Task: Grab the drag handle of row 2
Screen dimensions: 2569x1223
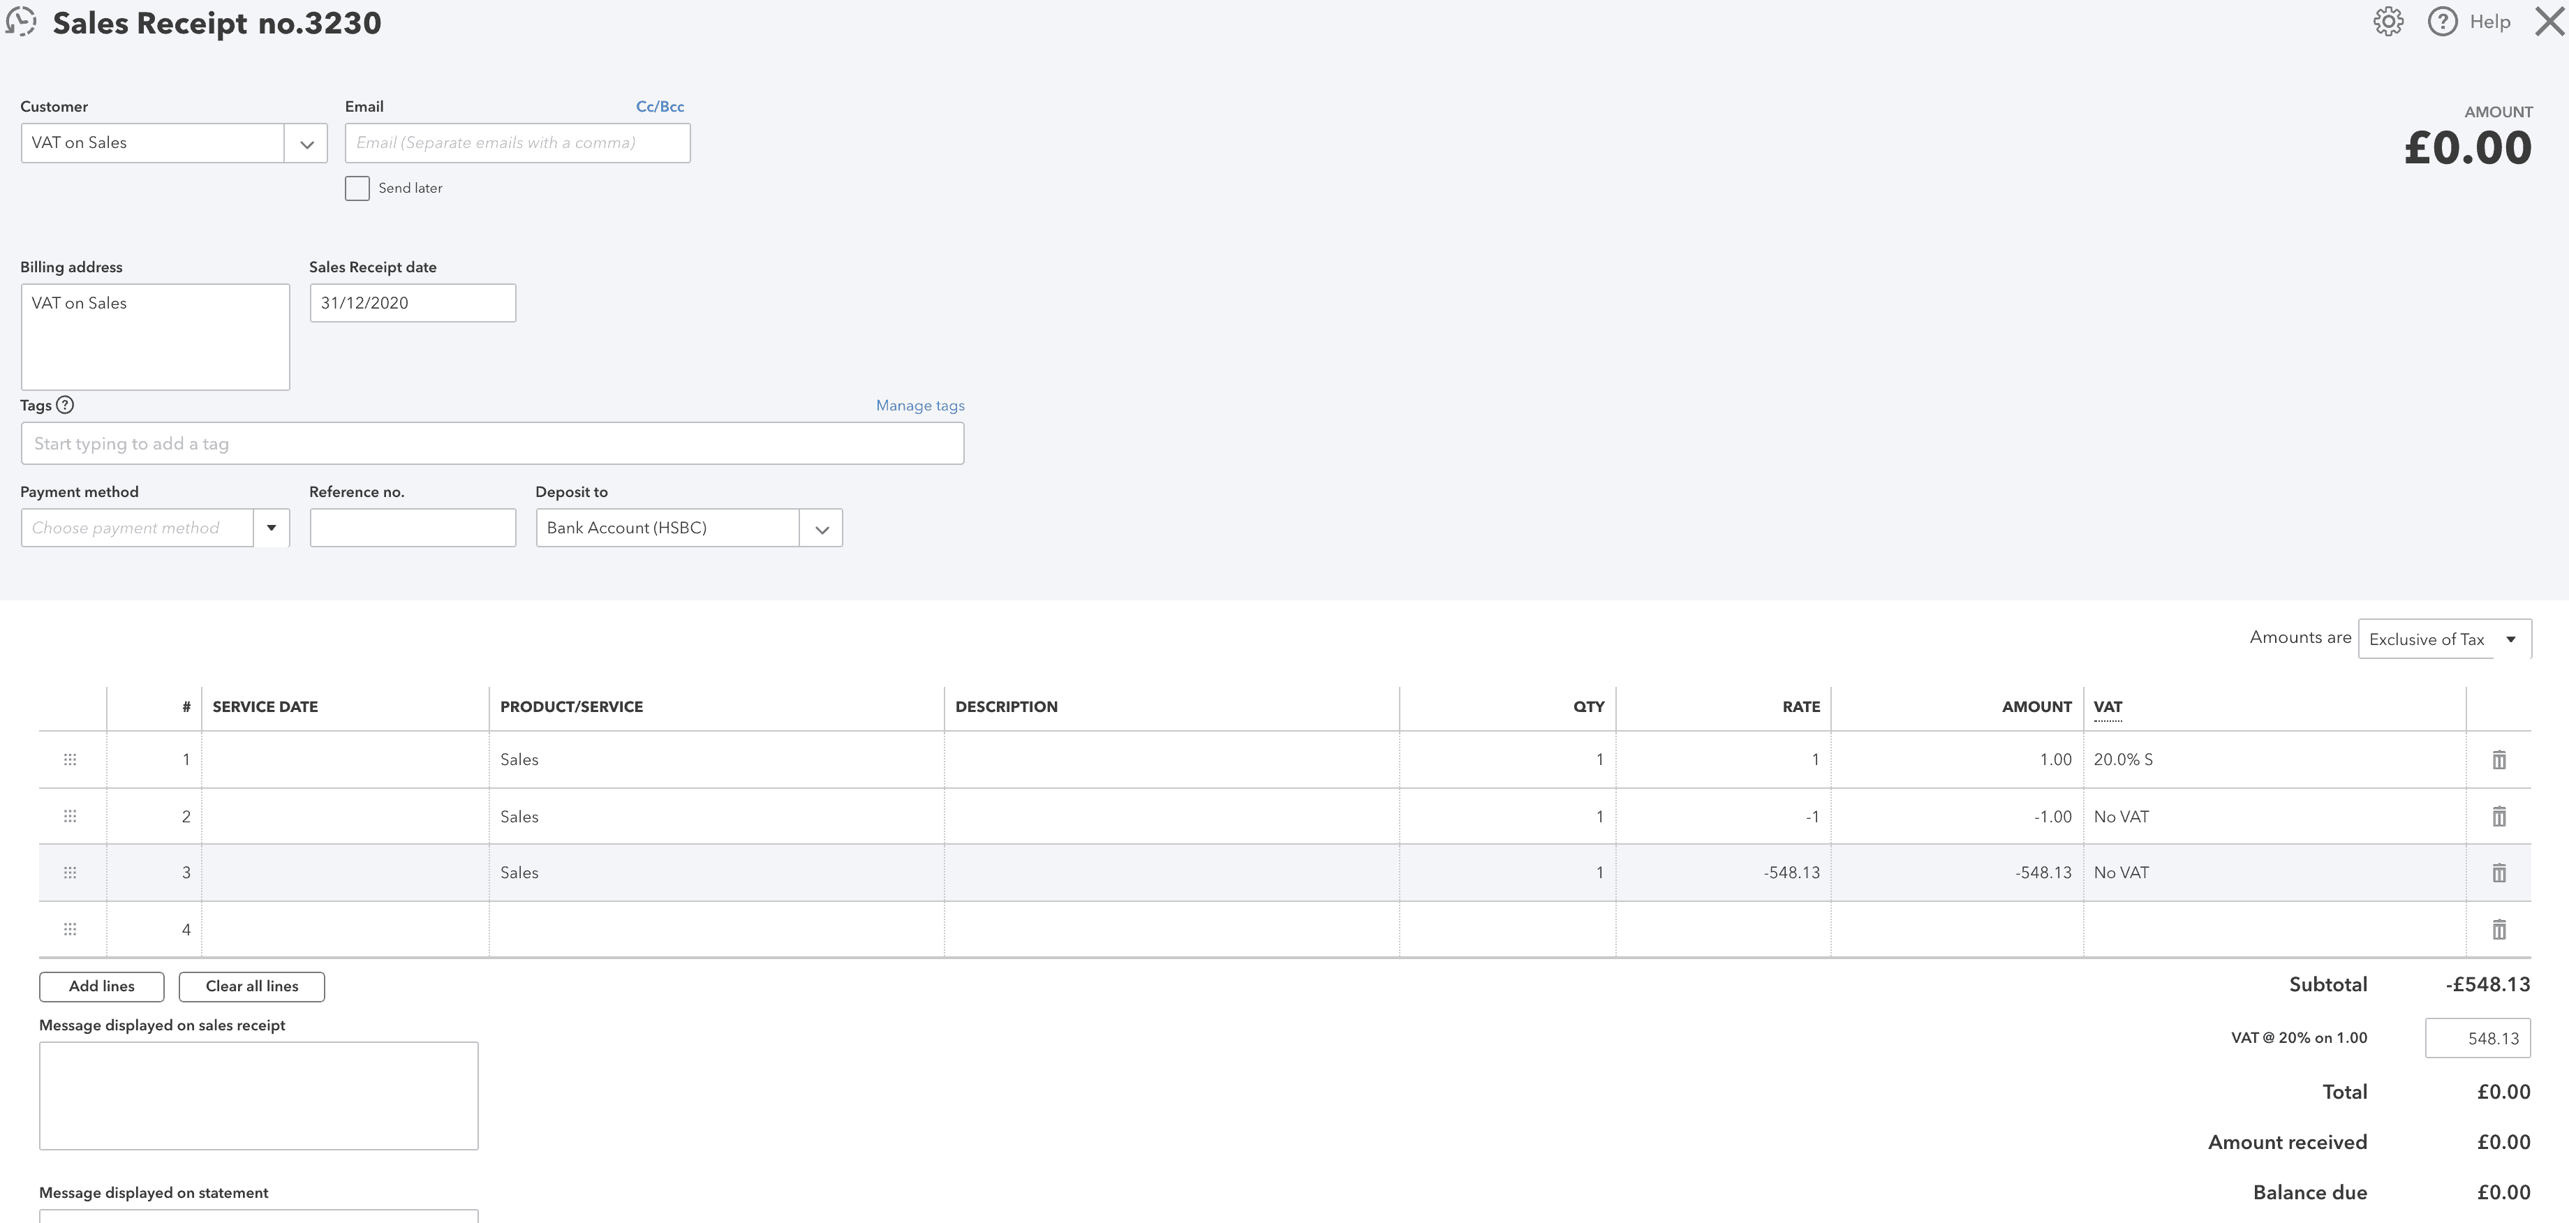Action: (70, 816)
